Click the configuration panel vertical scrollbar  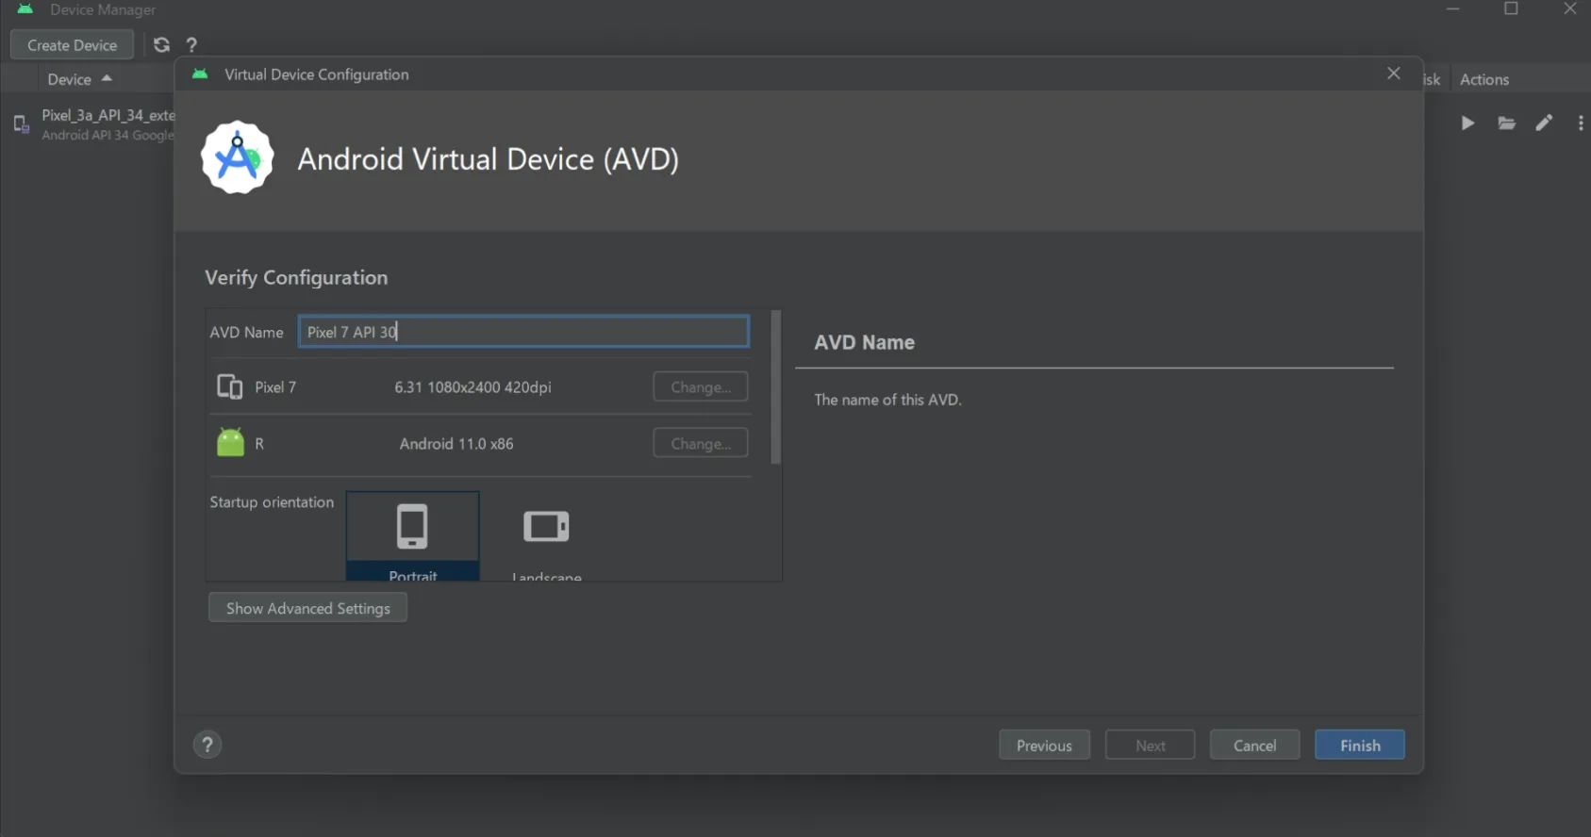[x=776, y=387]
